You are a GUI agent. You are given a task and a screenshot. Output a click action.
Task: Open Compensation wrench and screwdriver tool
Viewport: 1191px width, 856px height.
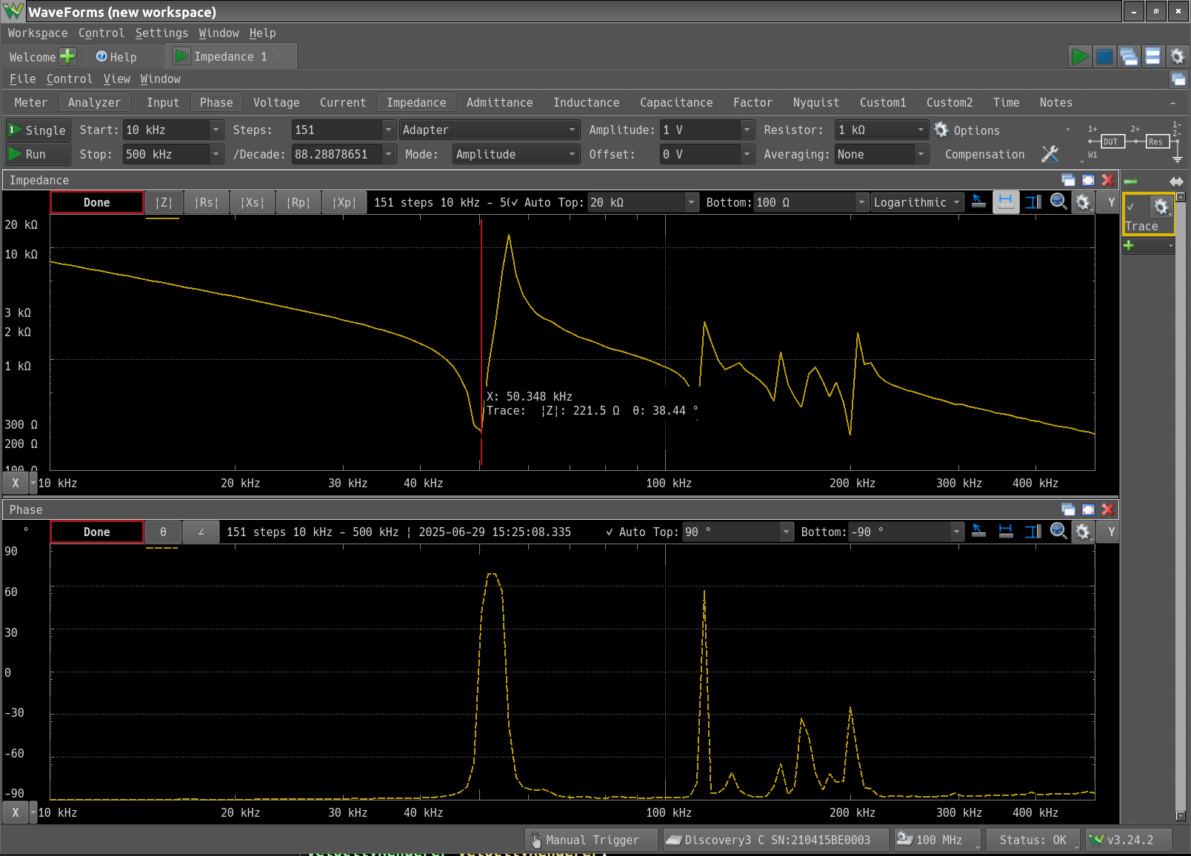point(1050,154)
